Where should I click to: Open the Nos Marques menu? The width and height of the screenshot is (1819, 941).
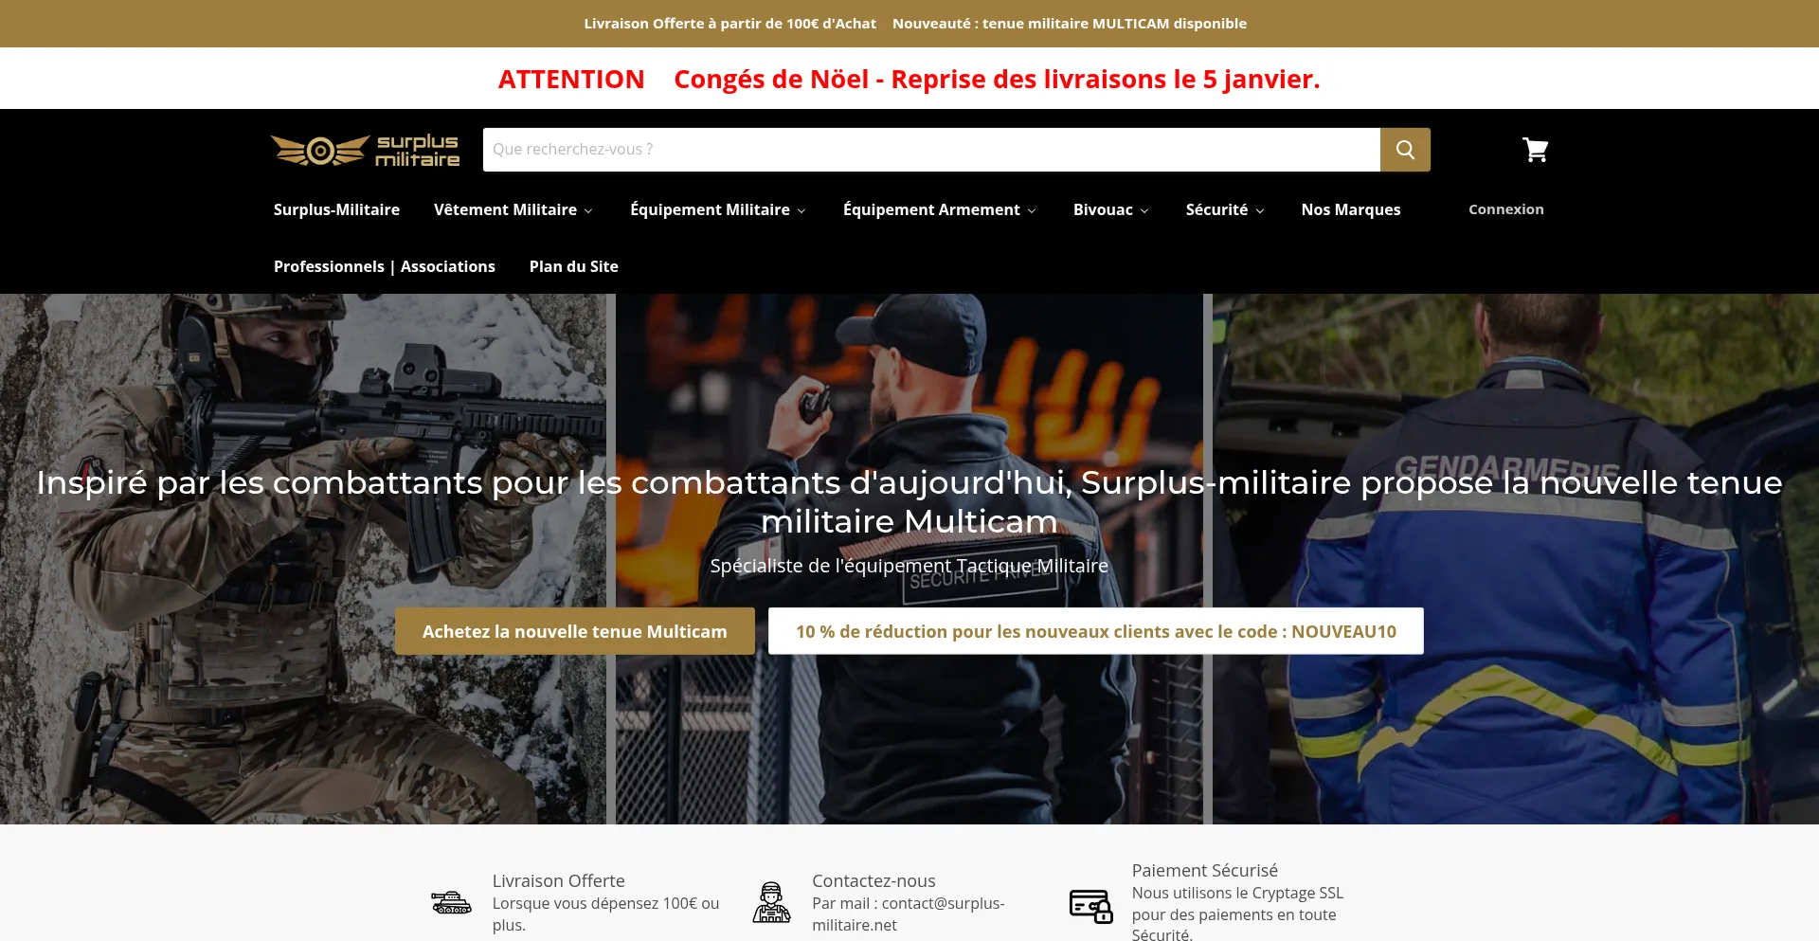(x=1351, y=209)
